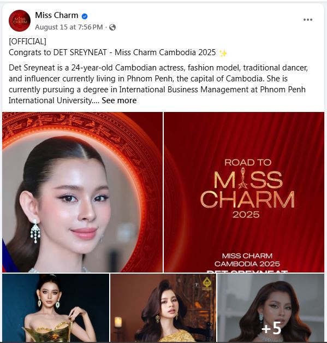The image size is (327, 343).
Task: Open the Road to Miss Charm 2025 graphic
Action: pyautogui.click(x=244, y=192)
